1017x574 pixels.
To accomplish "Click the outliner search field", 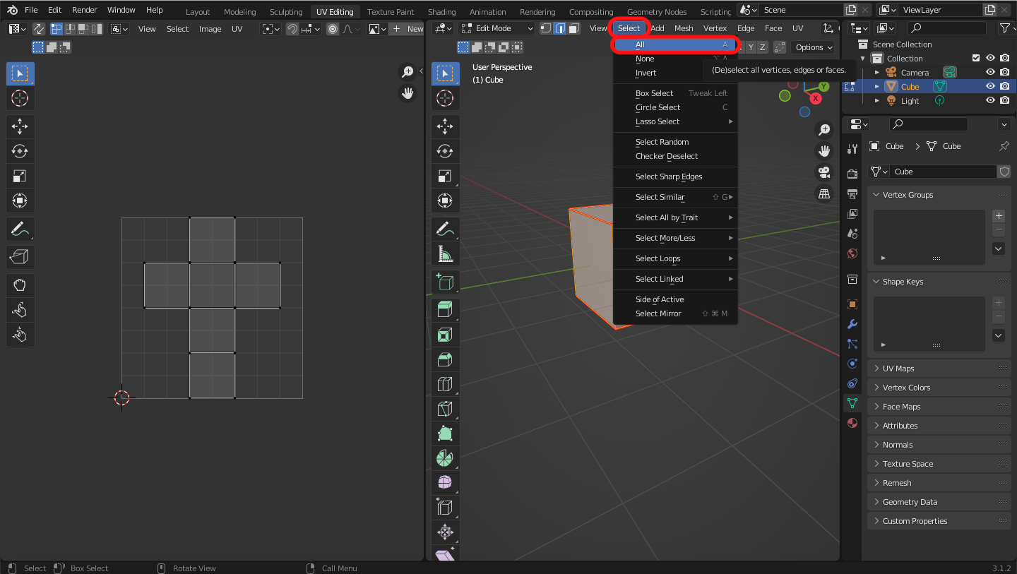I will (x=946, y=28).
